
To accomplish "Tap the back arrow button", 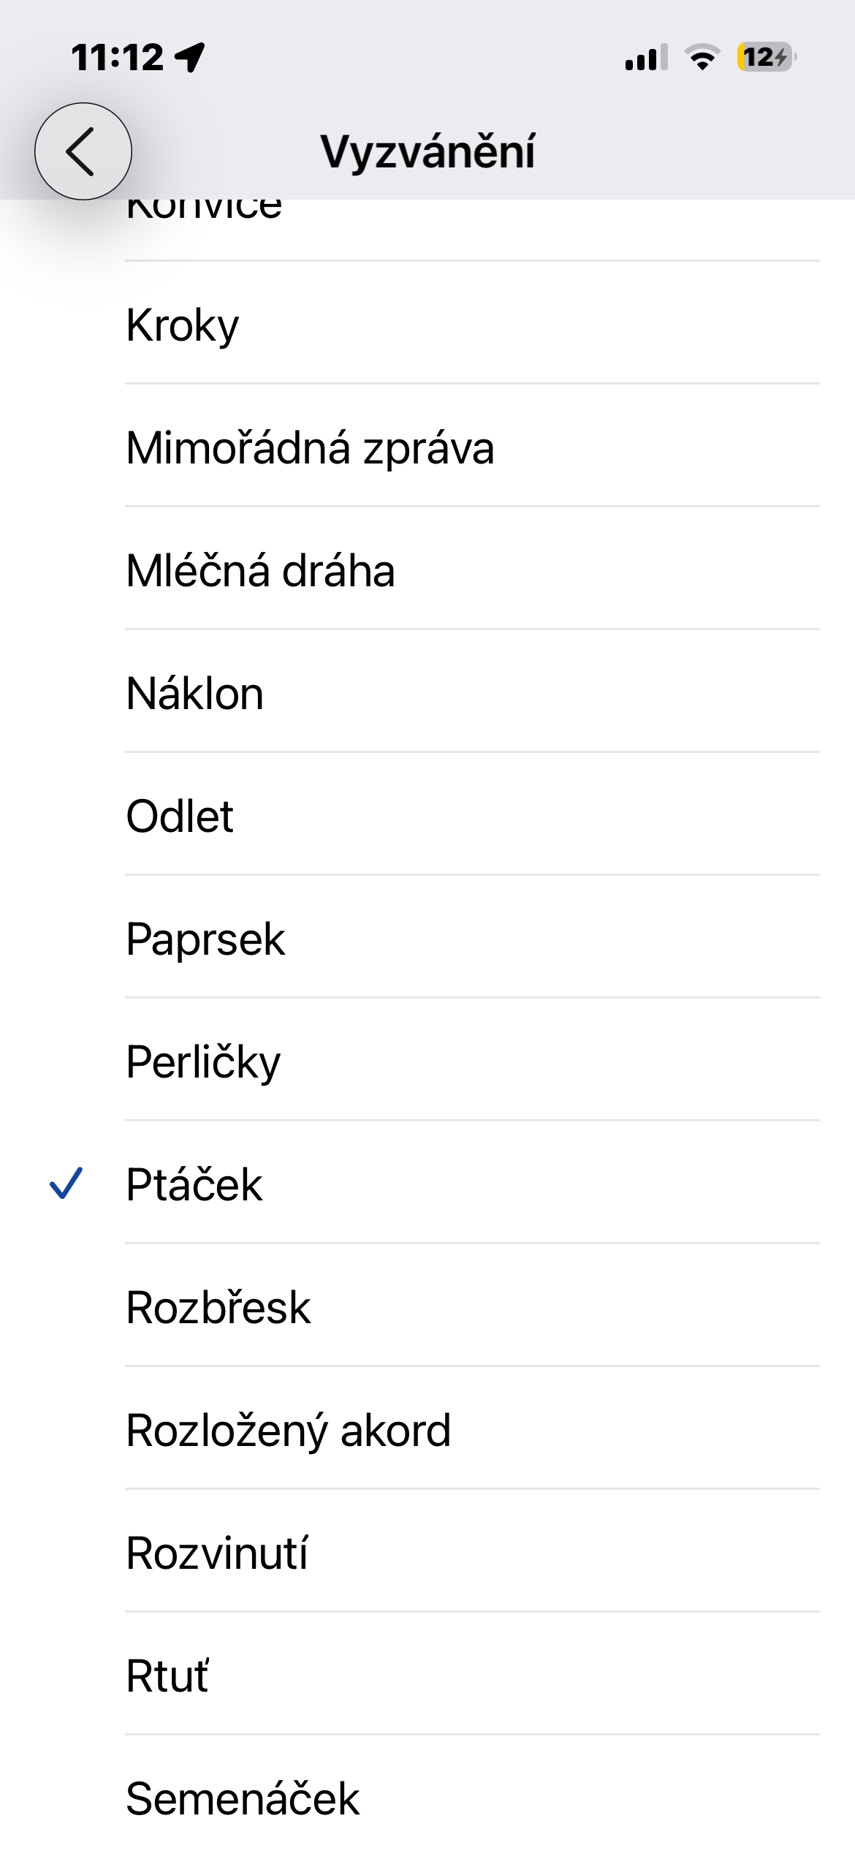I will click(x=83, y=151).
